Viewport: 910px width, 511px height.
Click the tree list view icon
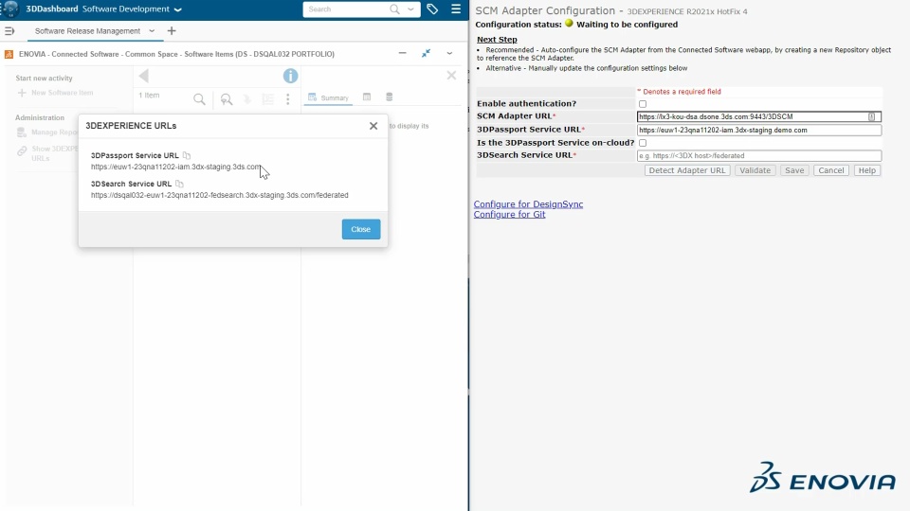pos(267,99)
